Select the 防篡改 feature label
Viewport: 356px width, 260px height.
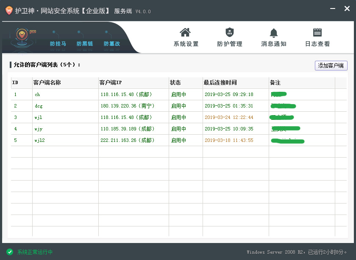point(112,44)
